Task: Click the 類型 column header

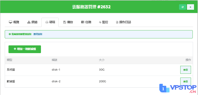Action: pyautogui.click(x=9, y=60)
